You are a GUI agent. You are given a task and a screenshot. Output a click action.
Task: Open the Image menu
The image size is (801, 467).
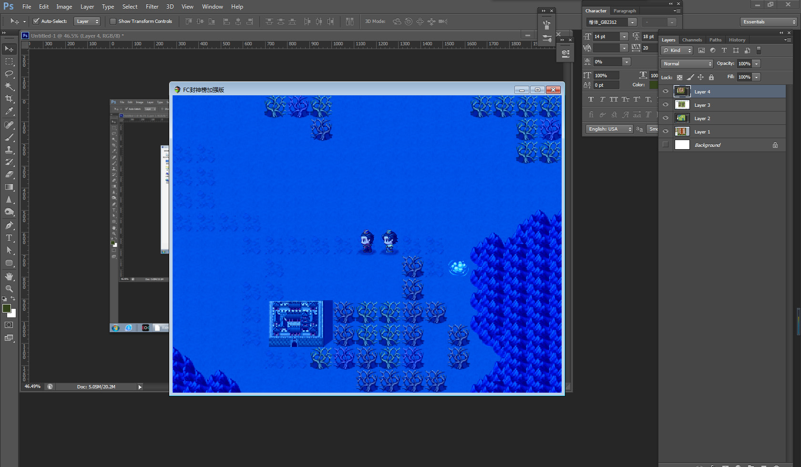64,7
